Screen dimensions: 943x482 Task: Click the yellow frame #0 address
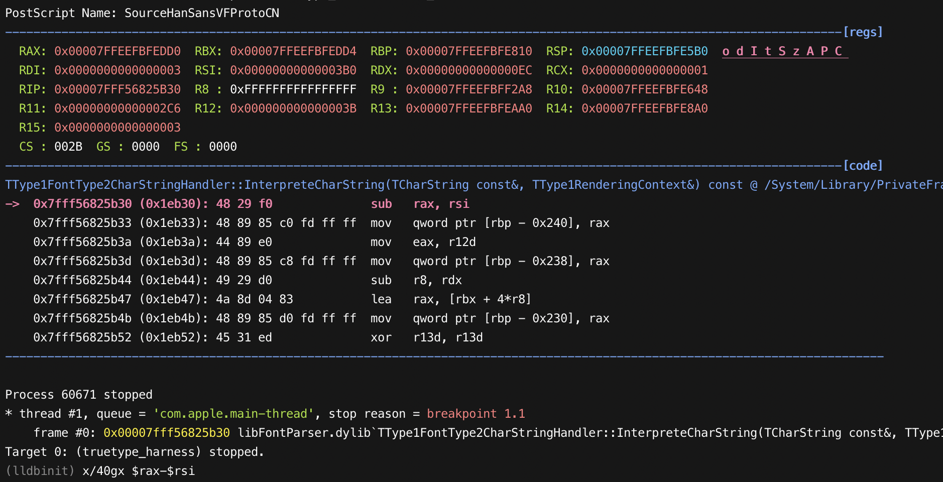tap(166, 433)
